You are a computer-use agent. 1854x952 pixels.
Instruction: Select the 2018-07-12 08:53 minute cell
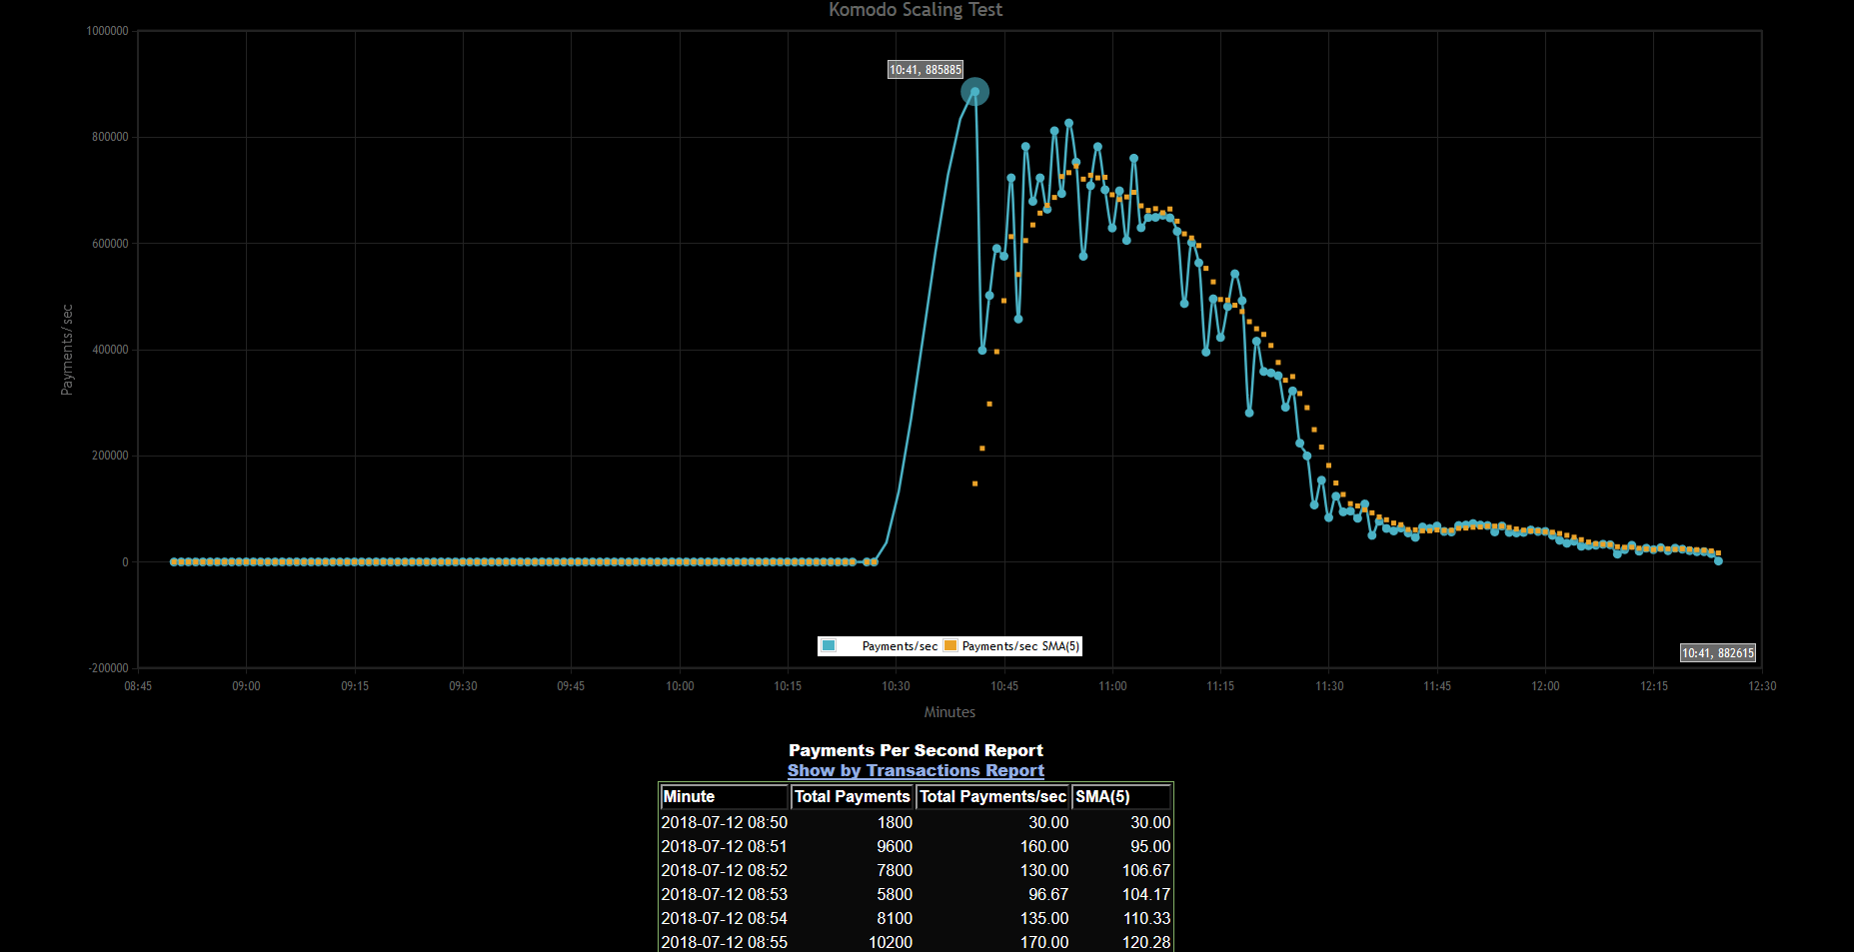coord(725,894)
